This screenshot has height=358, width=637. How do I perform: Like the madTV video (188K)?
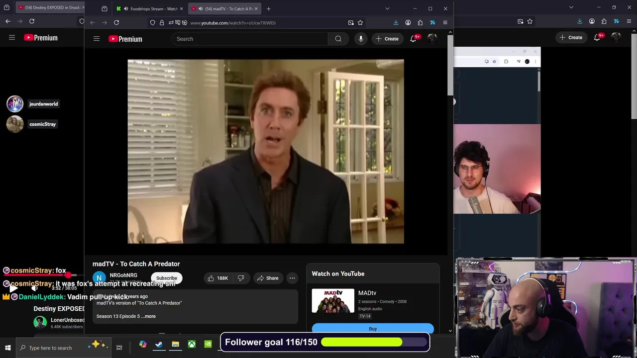click(217, 278)
